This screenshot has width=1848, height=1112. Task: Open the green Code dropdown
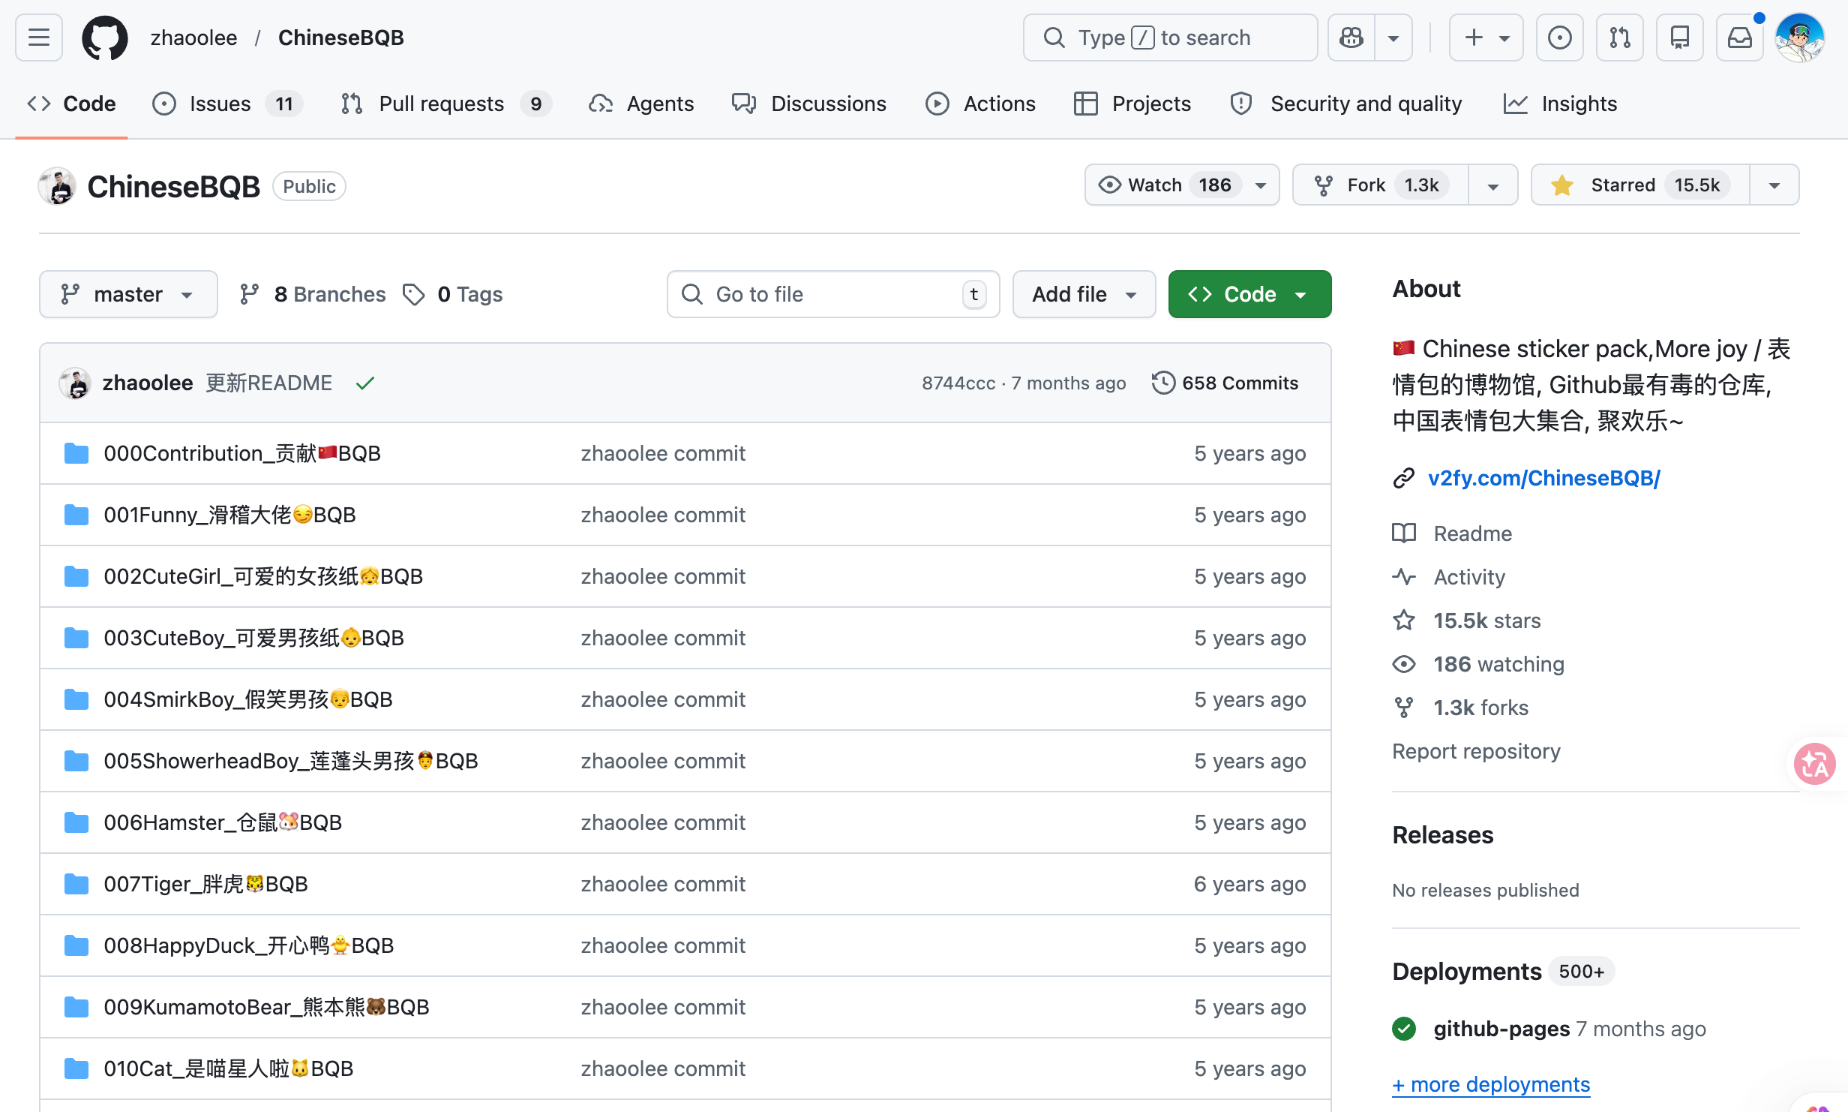click(x=1249, y=294)
